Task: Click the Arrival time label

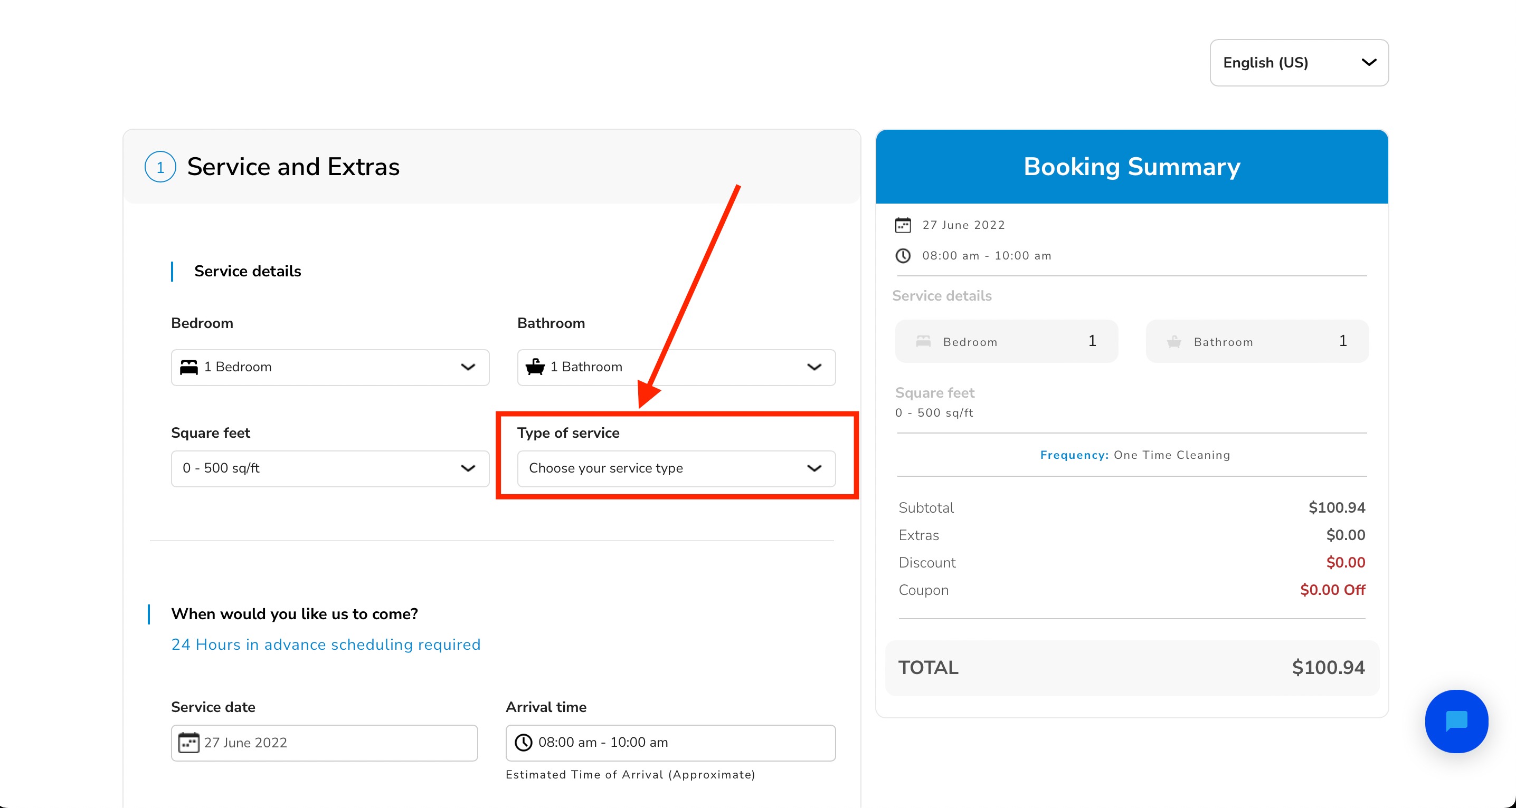Action: tap(546, 707)
